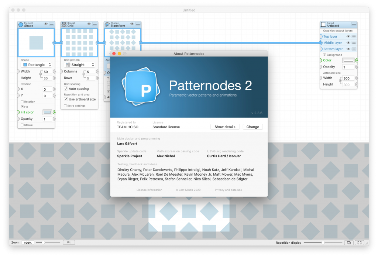Screen dimensions: 378x257
Task: Click the Change Transform node icon
Action: tap(107, 25)
